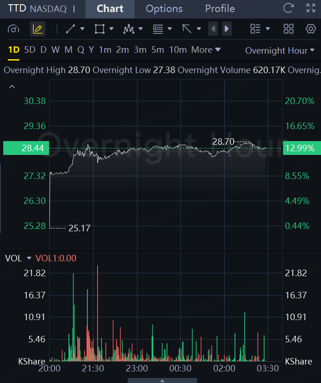Click the 30.38 price axis label
Screen dimensions: 321x383
35,101
